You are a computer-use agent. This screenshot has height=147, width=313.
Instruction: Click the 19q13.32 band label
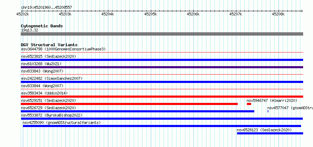click(30, 30)
